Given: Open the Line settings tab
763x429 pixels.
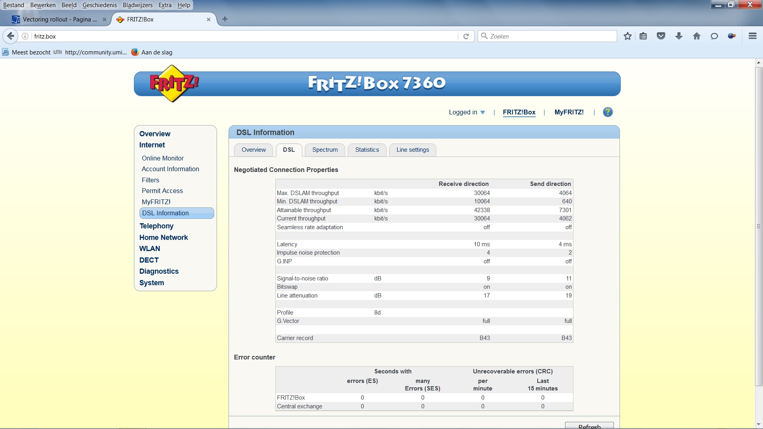Looking at the screenshot, I should (x=412, y=150).
